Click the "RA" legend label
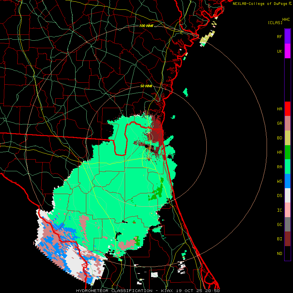This screenshot has width=293, height=293. (x=279, y=167)
